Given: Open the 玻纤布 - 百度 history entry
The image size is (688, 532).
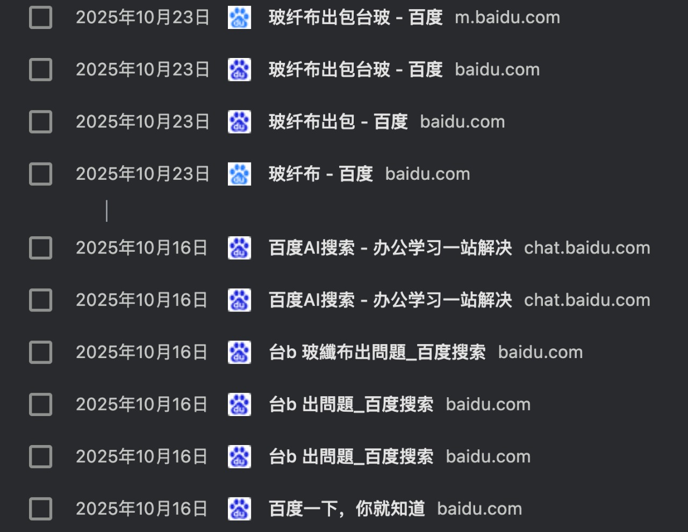Looking at the screenshot, I should coord(321,174).
